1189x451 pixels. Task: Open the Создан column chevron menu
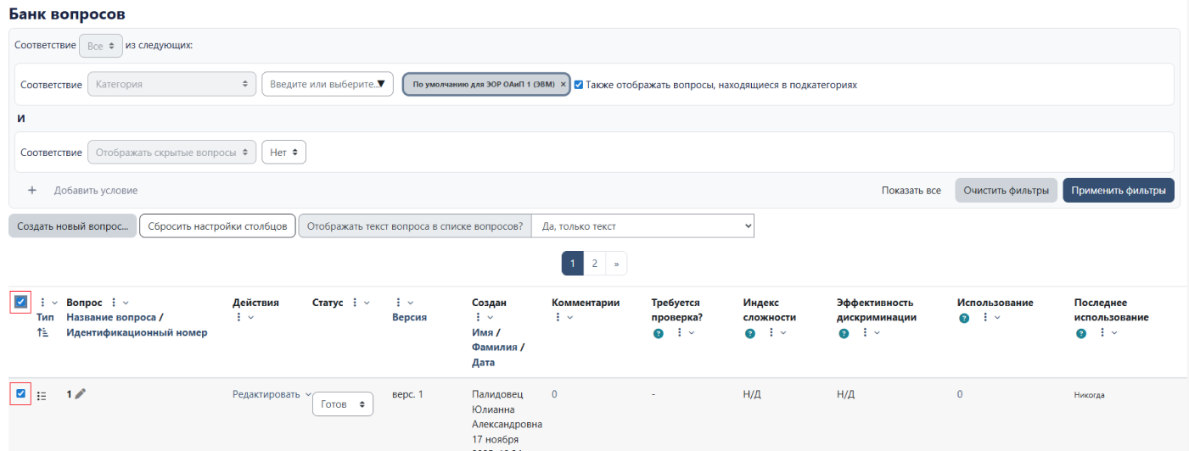(x=490, y=318)
